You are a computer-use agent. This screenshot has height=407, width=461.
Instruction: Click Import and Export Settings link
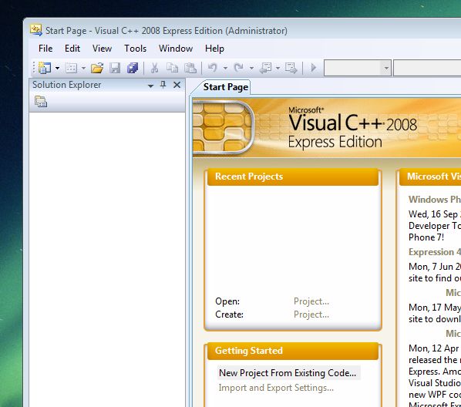point(276,388)
